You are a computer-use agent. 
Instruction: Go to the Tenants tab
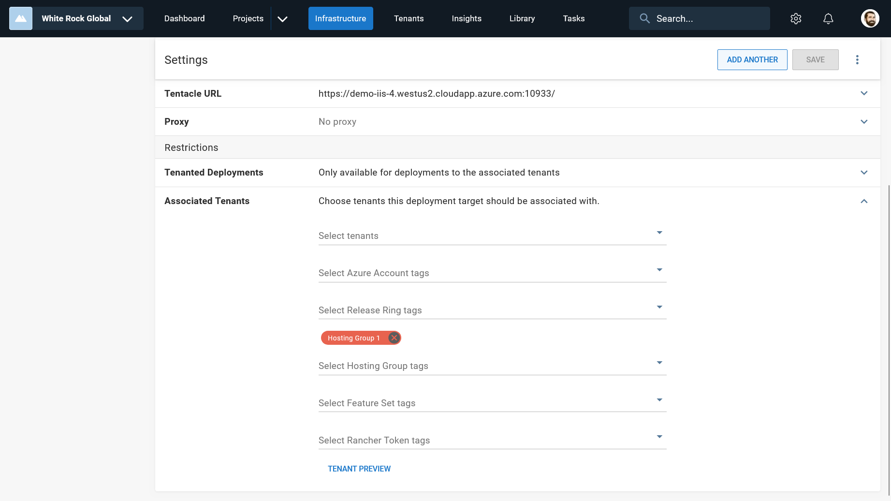point(409,18)
